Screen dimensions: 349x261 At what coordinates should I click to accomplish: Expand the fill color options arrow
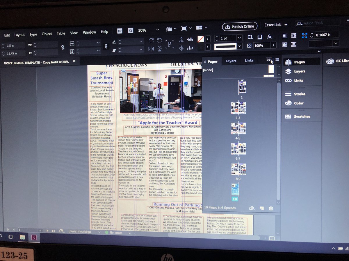click(208, 39)
